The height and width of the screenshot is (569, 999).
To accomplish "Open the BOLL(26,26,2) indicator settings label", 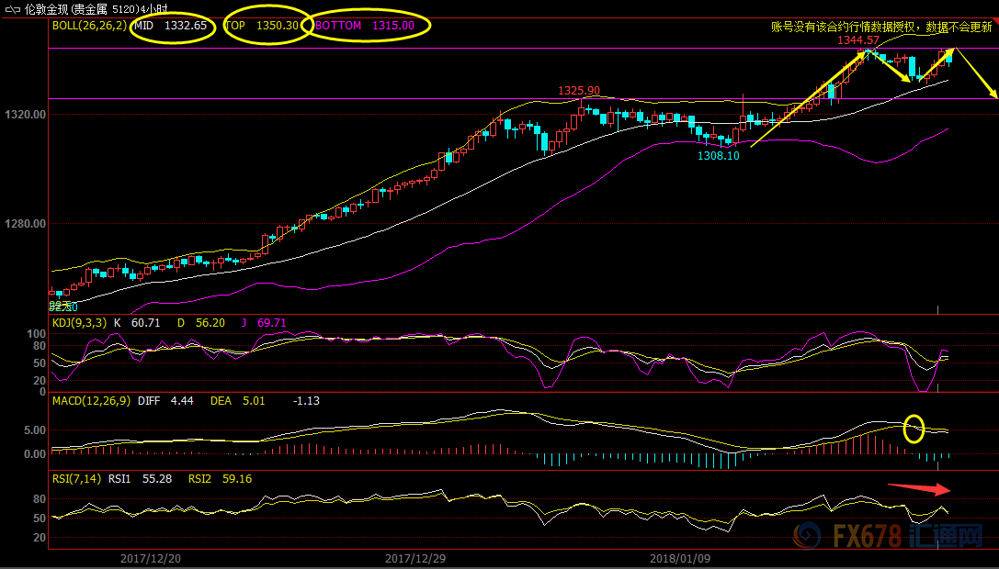I will pos(89,26).
